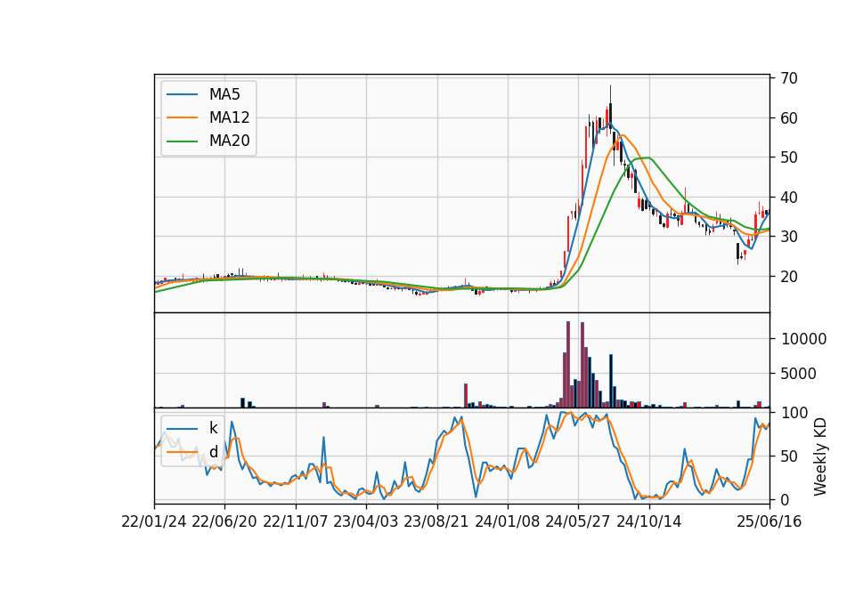This screenshot has width=855, height=614.
Task: Click the Weekly KD axis label
Action: point(820,456)
